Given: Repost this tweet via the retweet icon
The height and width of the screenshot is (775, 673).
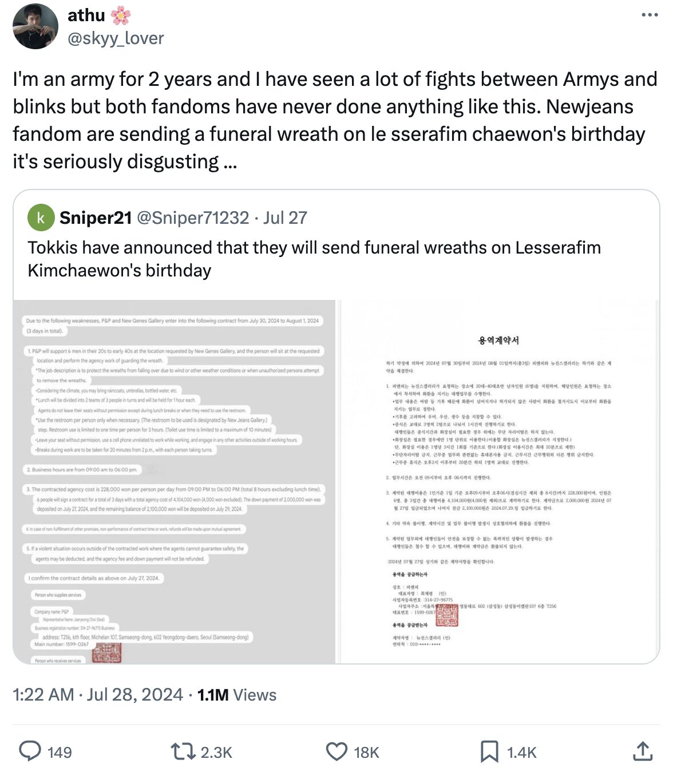Looking at the screenshot, I should coord(183,751).
